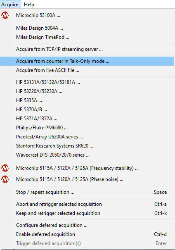Choose Miles Design 5004A option
Image resolution: width=175 pixels, height=250 pixels.
pos(87,28)
